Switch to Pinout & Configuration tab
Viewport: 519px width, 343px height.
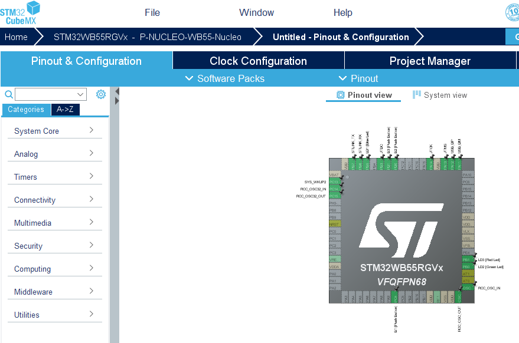86,61
